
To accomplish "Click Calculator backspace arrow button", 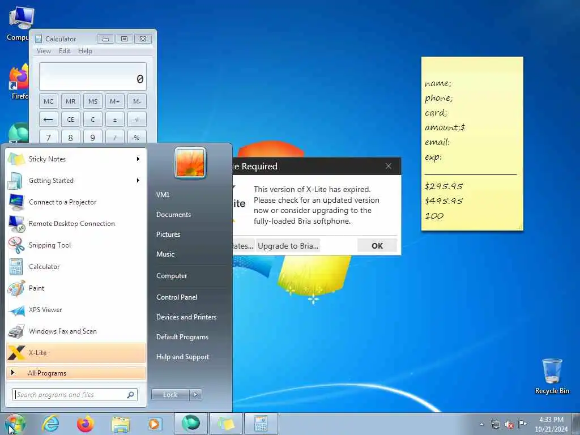I will coord(49,120).
